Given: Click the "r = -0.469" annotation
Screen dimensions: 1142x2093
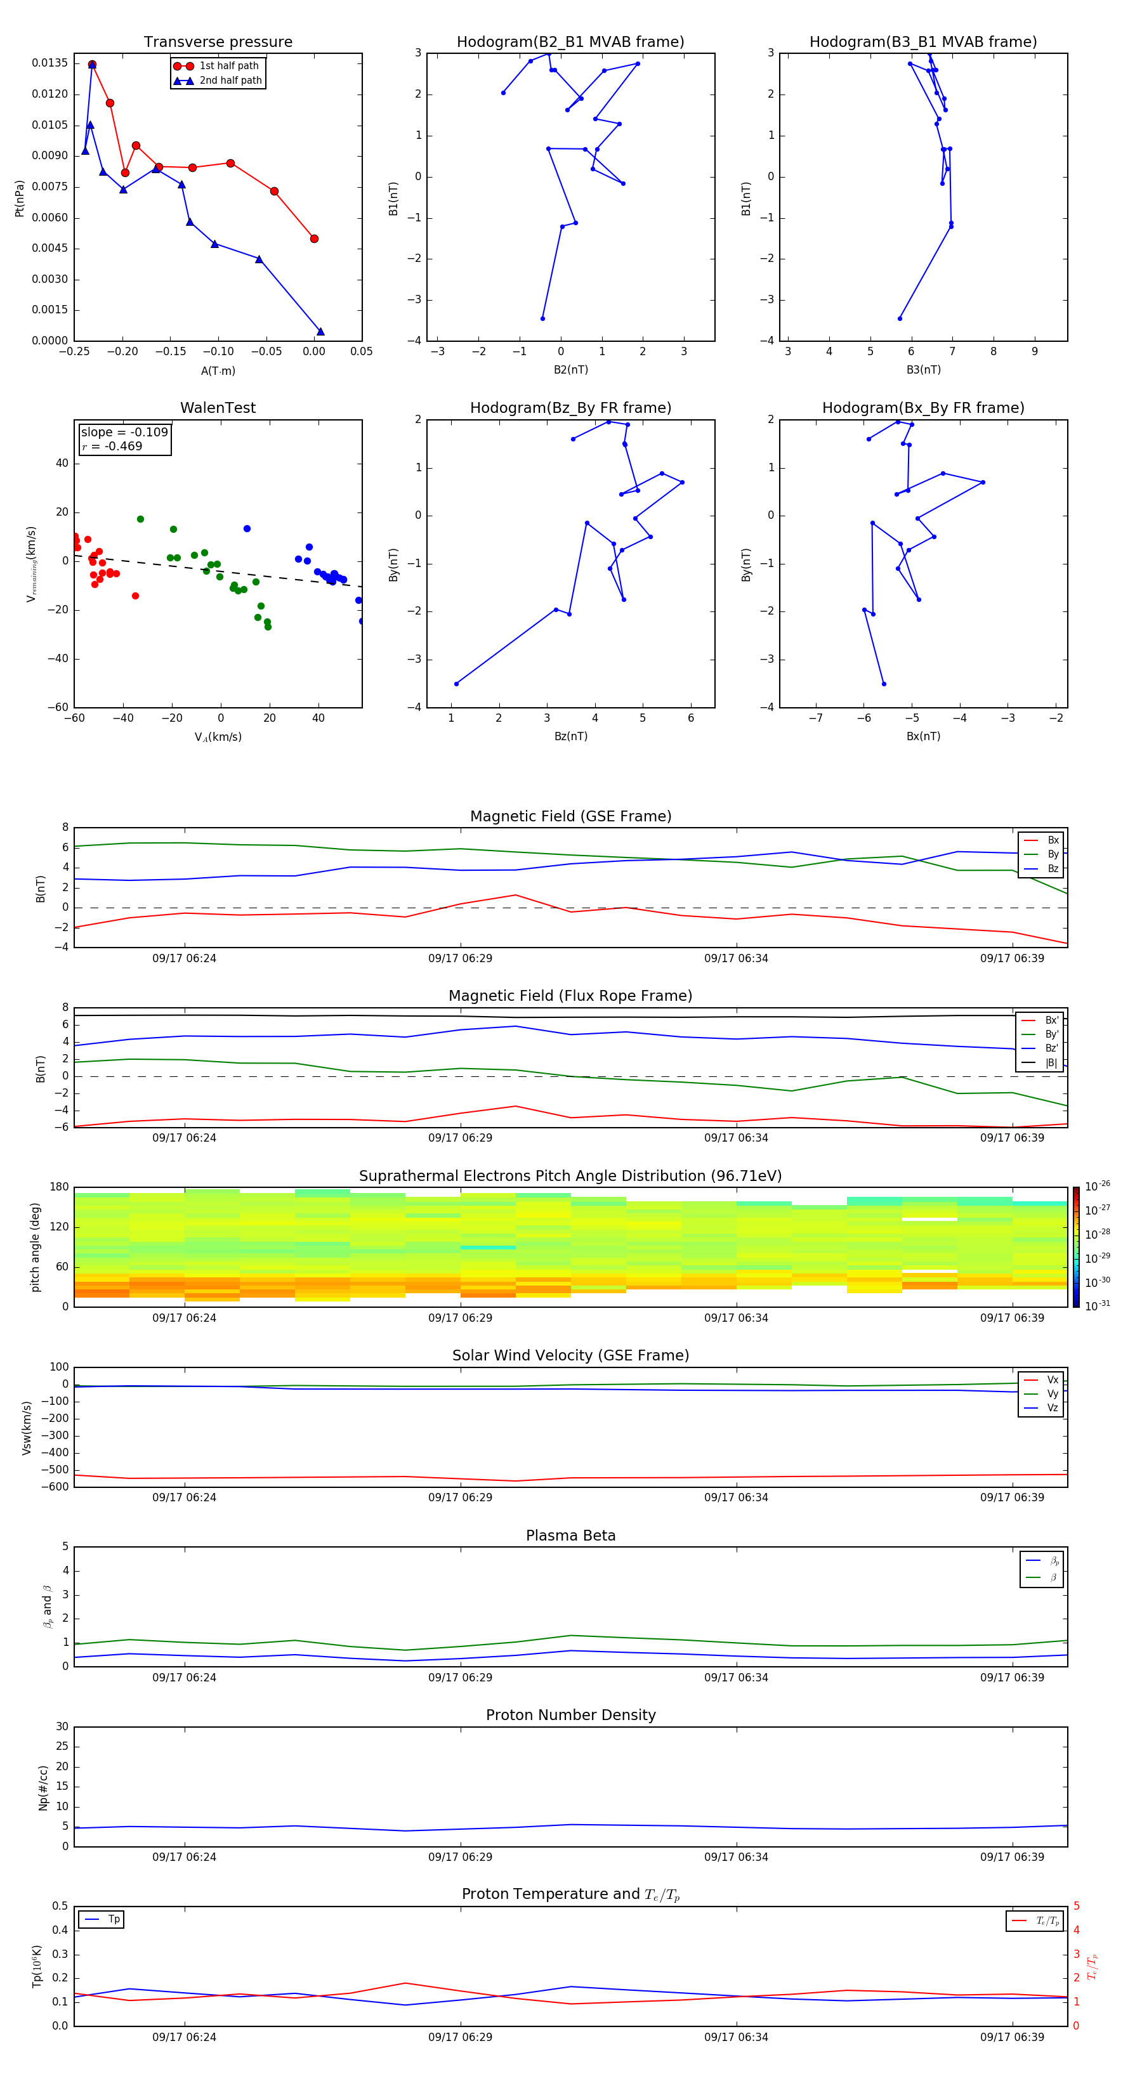Looking at the screenshot, I should tap(112, 446).
